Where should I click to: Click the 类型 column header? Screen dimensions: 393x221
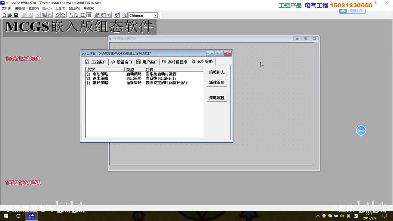(x=134, y=70)
